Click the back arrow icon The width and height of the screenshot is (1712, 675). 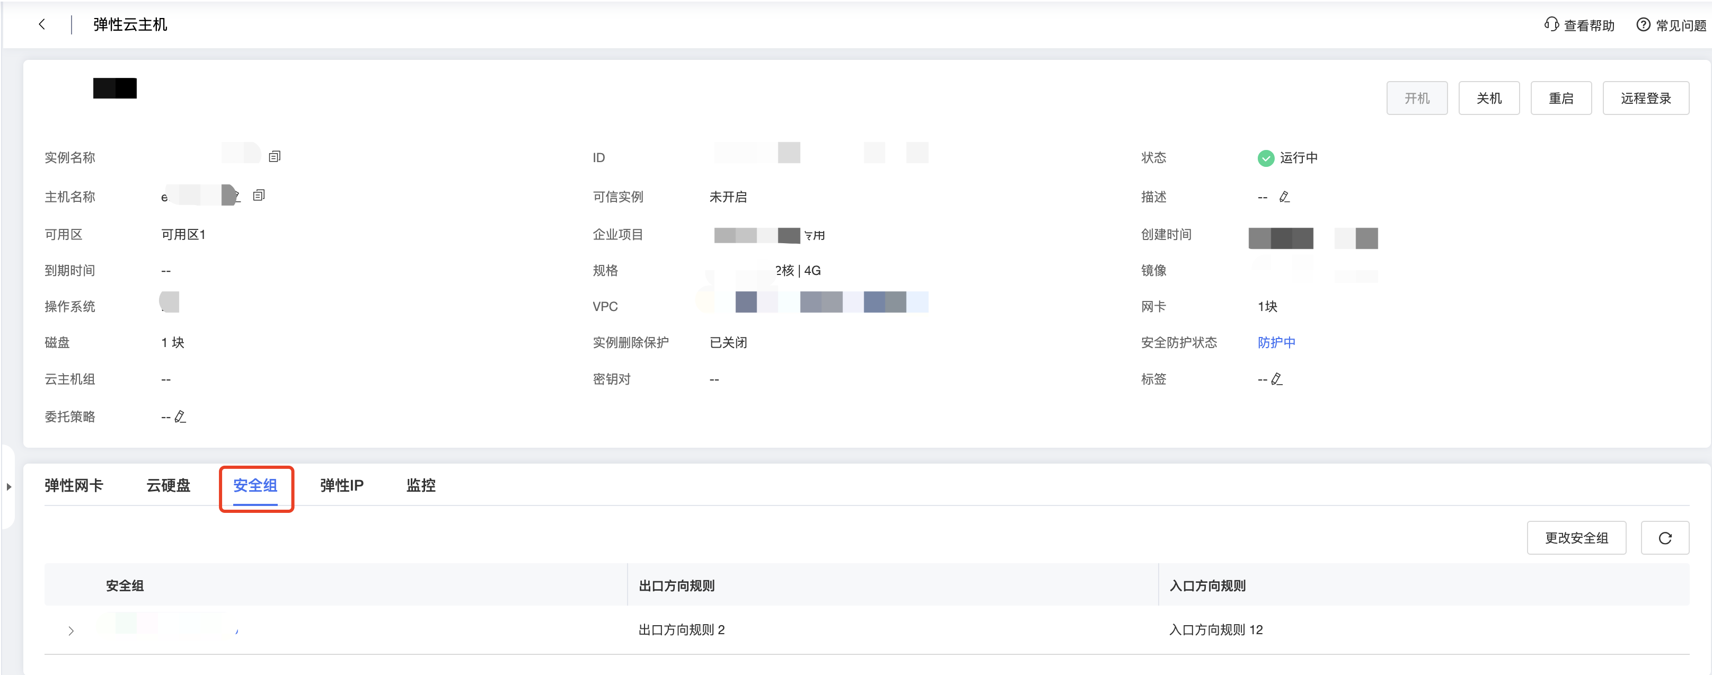pyautogui.click(x=42, y=24)
